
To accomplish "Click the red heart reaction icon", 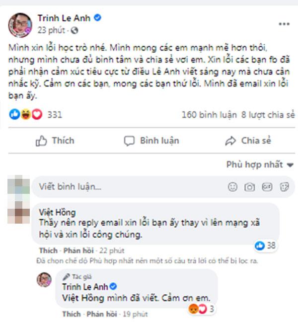I will [37, 114].
